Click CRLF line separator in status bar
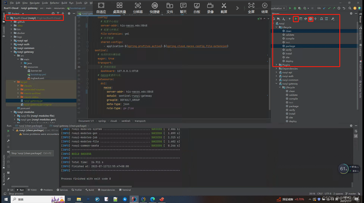Viewport: 364px width, 203px height. pos(320,194)
